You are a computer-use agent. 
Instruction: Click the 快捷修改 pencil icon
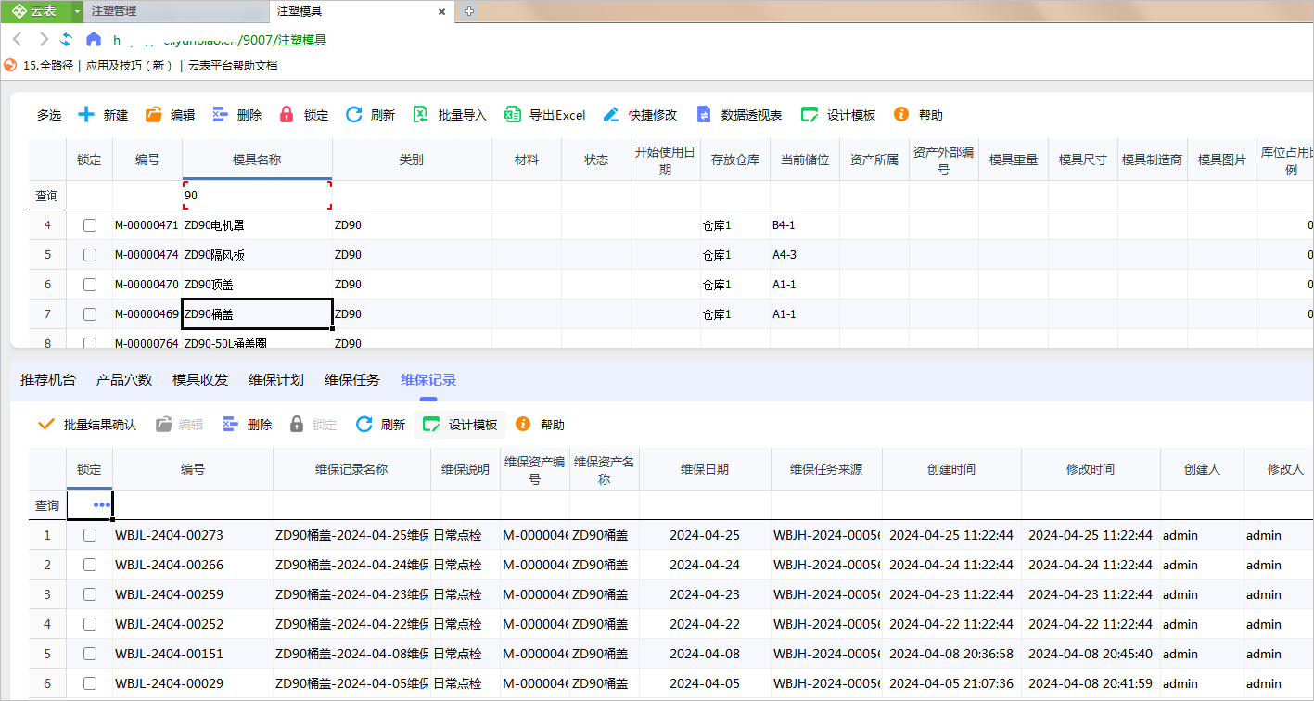coord(611,115)
